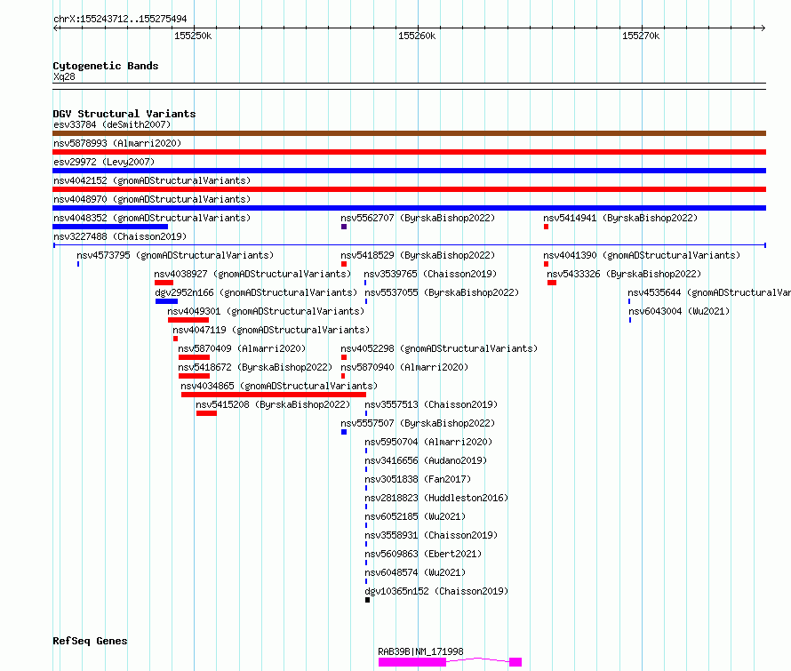Image resolution: width=791 pixels, height=671 pixels.
Task: Select the Xq28 cytogenetic band label
Action: pos(64,76)
